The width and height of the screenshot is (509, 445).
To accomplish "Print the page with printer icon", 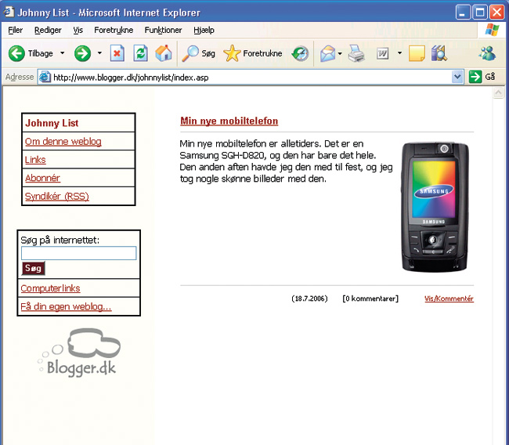I will tap(356, 53).
